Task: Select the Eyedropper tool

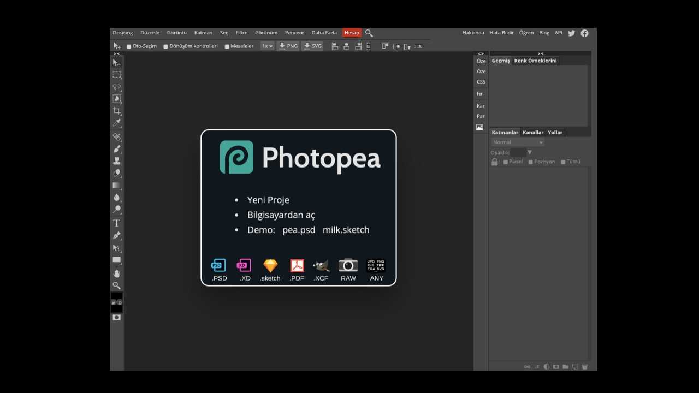Action: click(116, 123)
